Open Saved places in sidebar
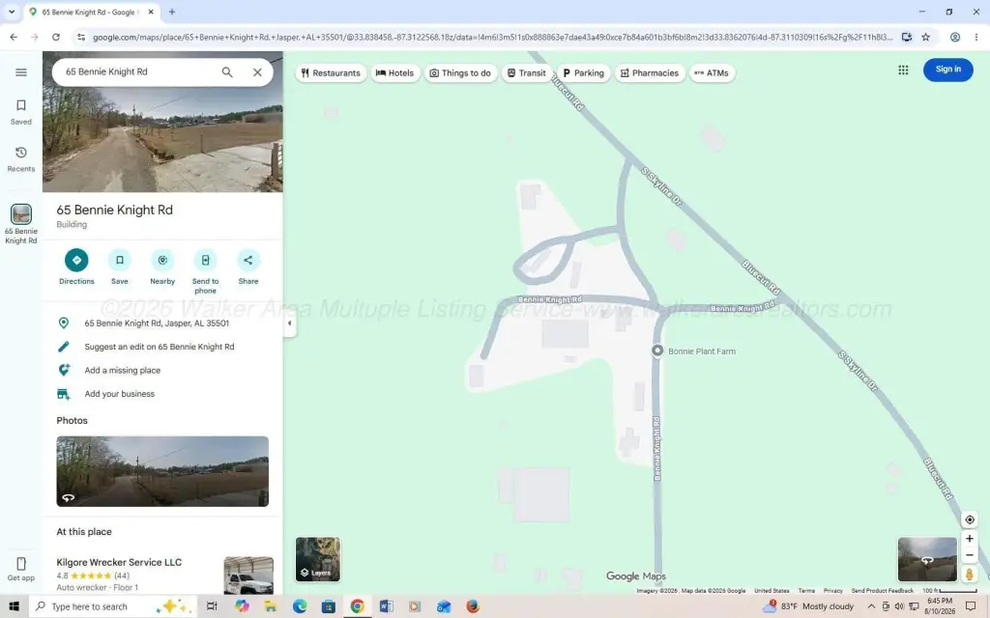Viewport: 990px width, 618px height. 21,112
